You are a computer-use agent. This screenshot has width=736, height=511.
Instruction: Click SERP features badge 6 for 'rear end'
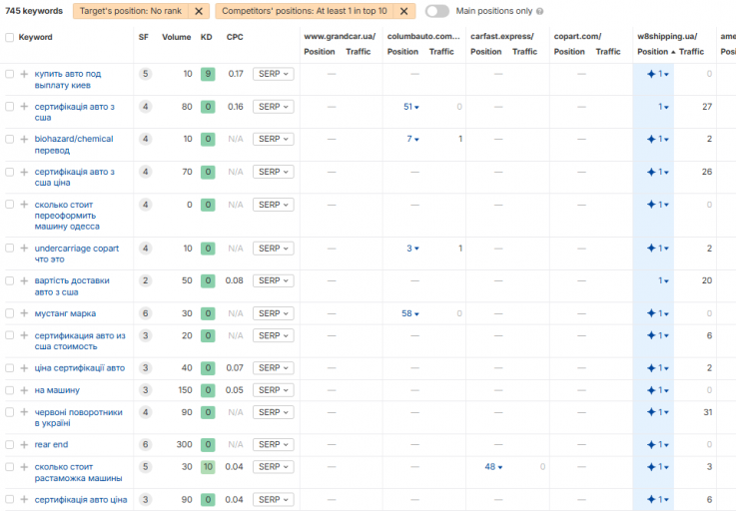(x=146, y=444)
